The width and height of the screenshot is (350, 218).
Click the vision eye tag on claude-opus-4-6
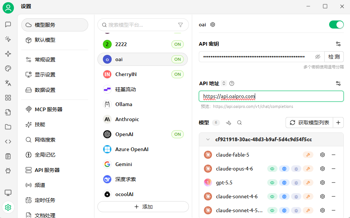click(272, 169)
